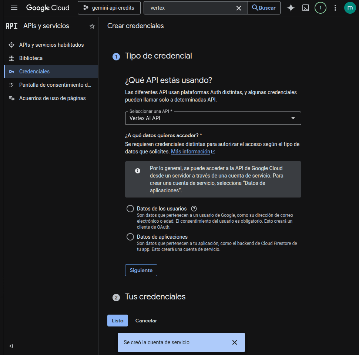The image size is (359, 355).
Task: Open the three-dot settings menu
Action: [x=335, y=8]
